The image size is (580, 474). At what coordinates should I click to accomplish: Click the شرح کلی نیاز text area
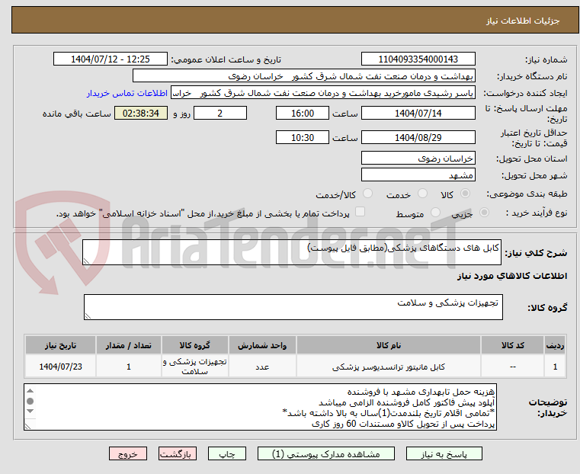tap(291, 252)
